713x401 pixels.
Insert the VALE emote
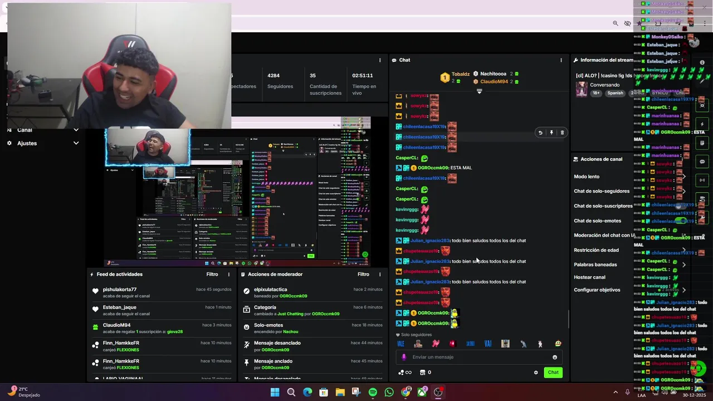401,344
